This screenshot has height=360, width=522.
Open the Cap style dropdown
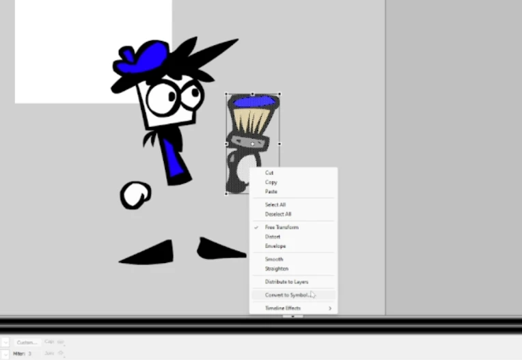61,342
